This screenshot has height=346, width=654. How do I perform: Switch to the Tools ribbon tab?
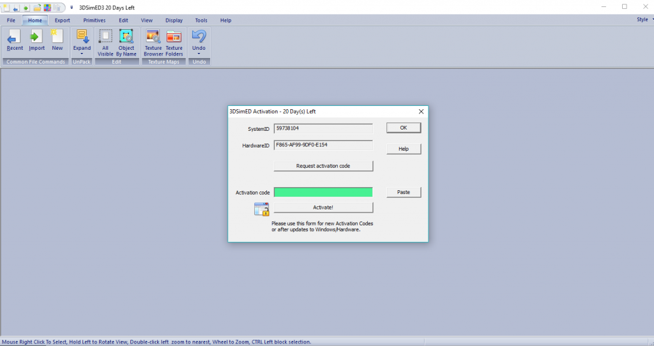201,20
